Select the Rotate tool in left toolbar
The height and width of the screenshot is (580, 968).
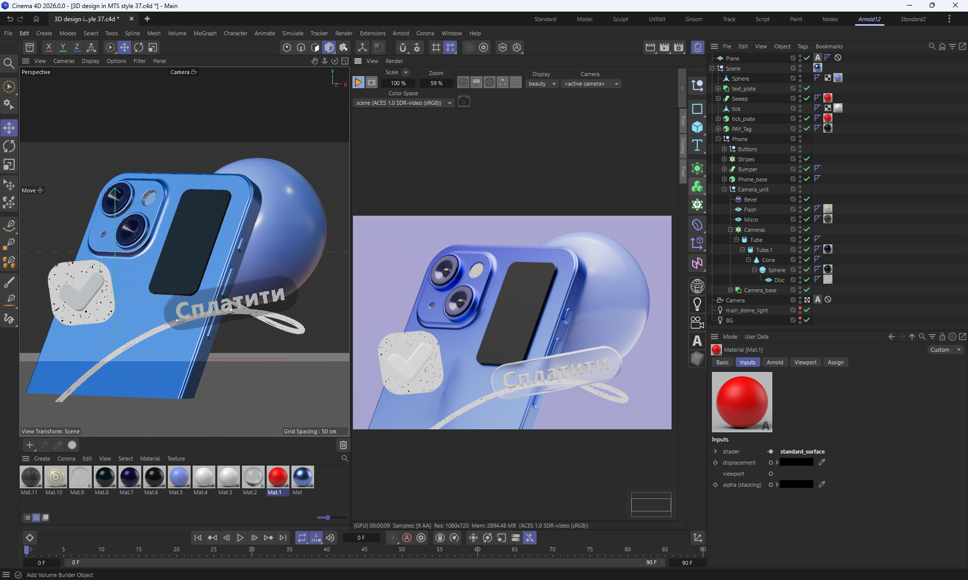pyautogui.click(x=9, y=147)
